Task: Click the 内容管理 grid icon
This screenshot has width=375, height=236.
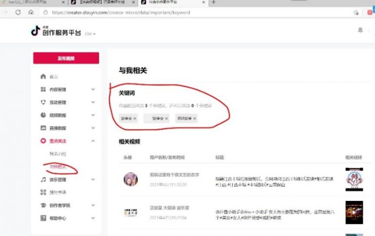Action: (x=43, y=90)
